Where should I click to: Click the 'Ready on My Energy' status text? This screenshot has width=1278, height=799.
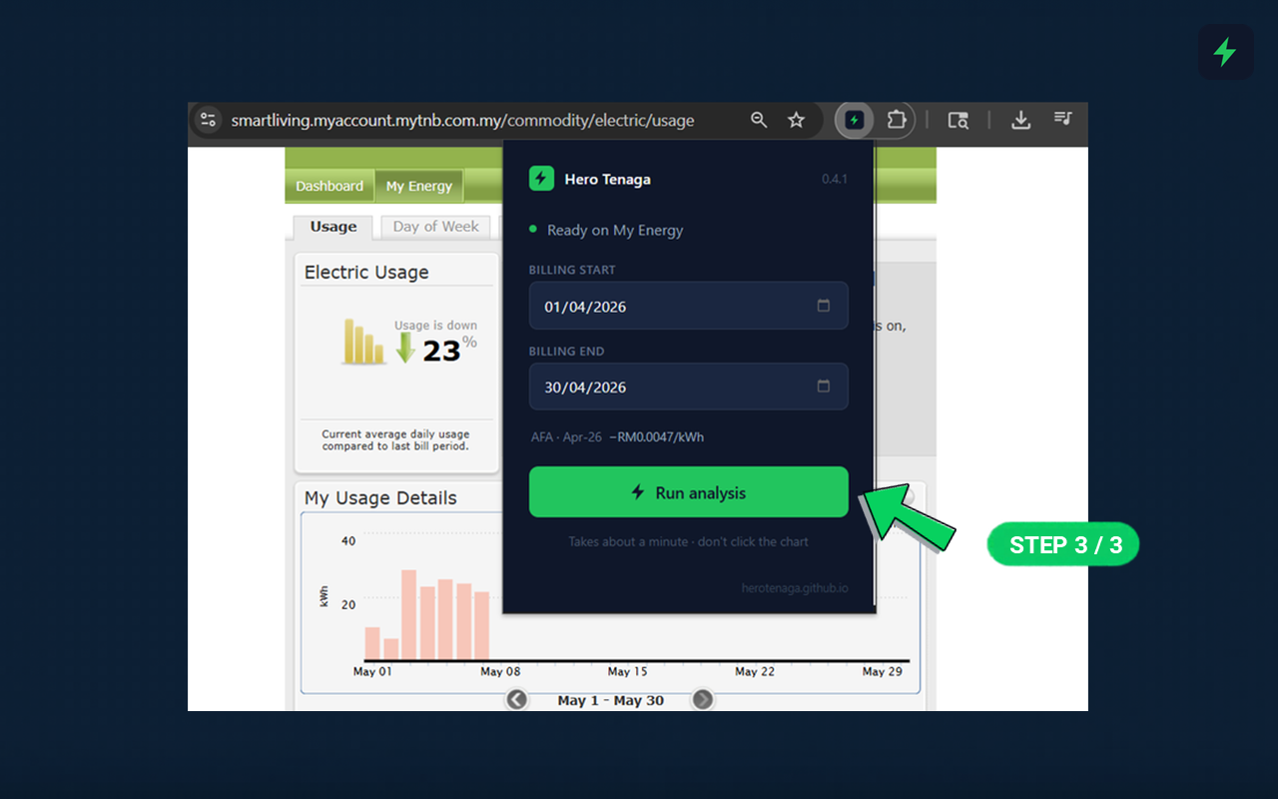(615, 230)
